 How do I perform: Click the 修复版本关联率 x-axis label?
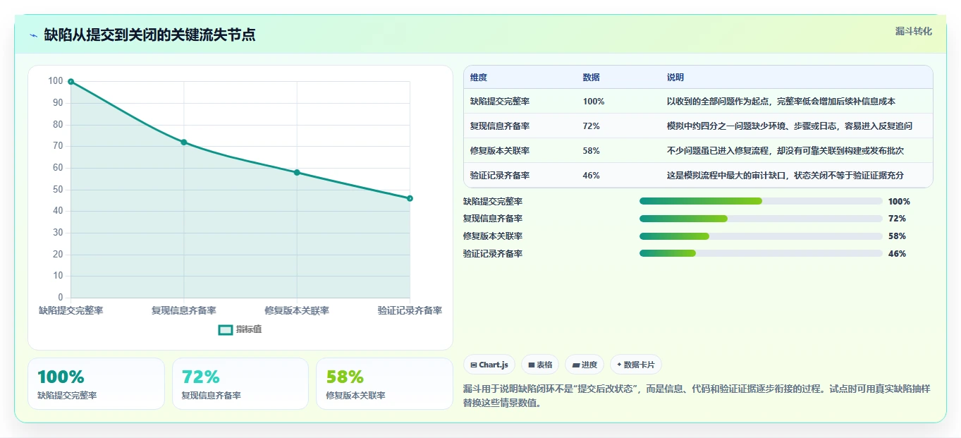(x=297, y=310)
